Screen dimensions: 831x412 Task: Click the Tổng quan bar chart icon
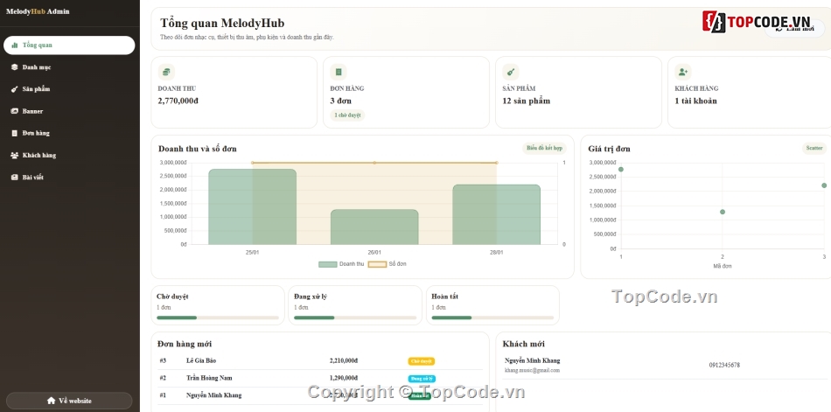[14, 45]
